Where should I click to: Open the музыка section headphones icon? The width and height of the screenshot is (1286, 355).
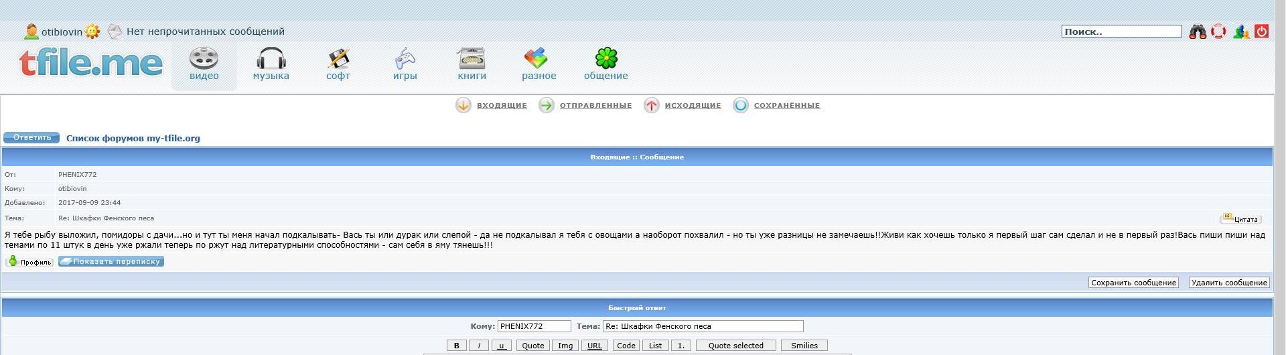pyautogui.click(x=271, y=58)
